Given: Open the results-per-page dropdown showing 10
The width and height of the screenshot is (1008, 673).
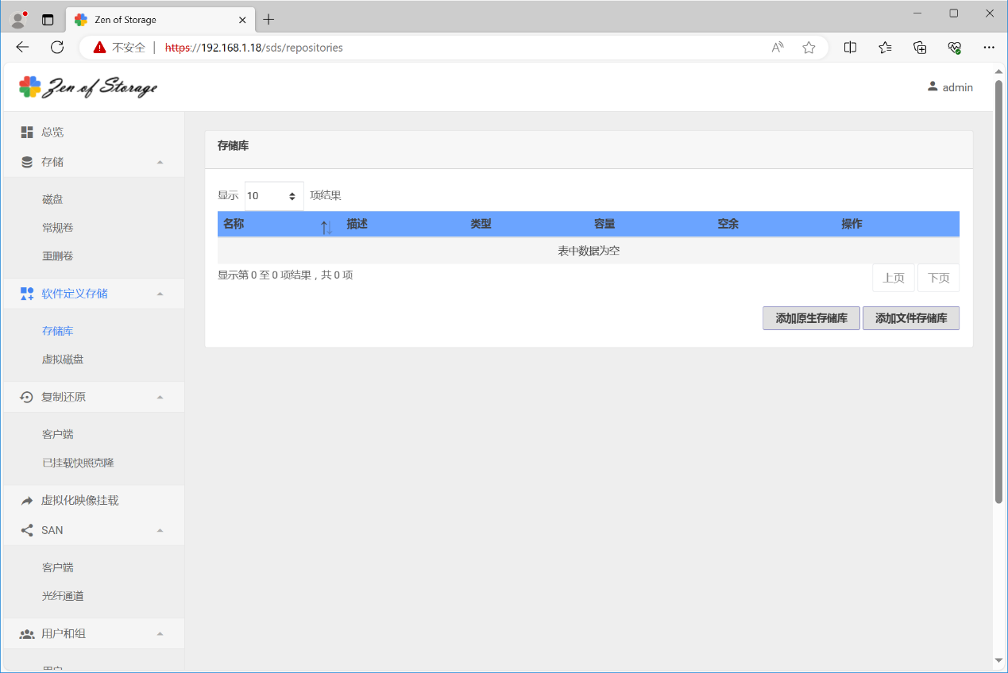Looking at the screenshot, I should (x=273, y=196).
